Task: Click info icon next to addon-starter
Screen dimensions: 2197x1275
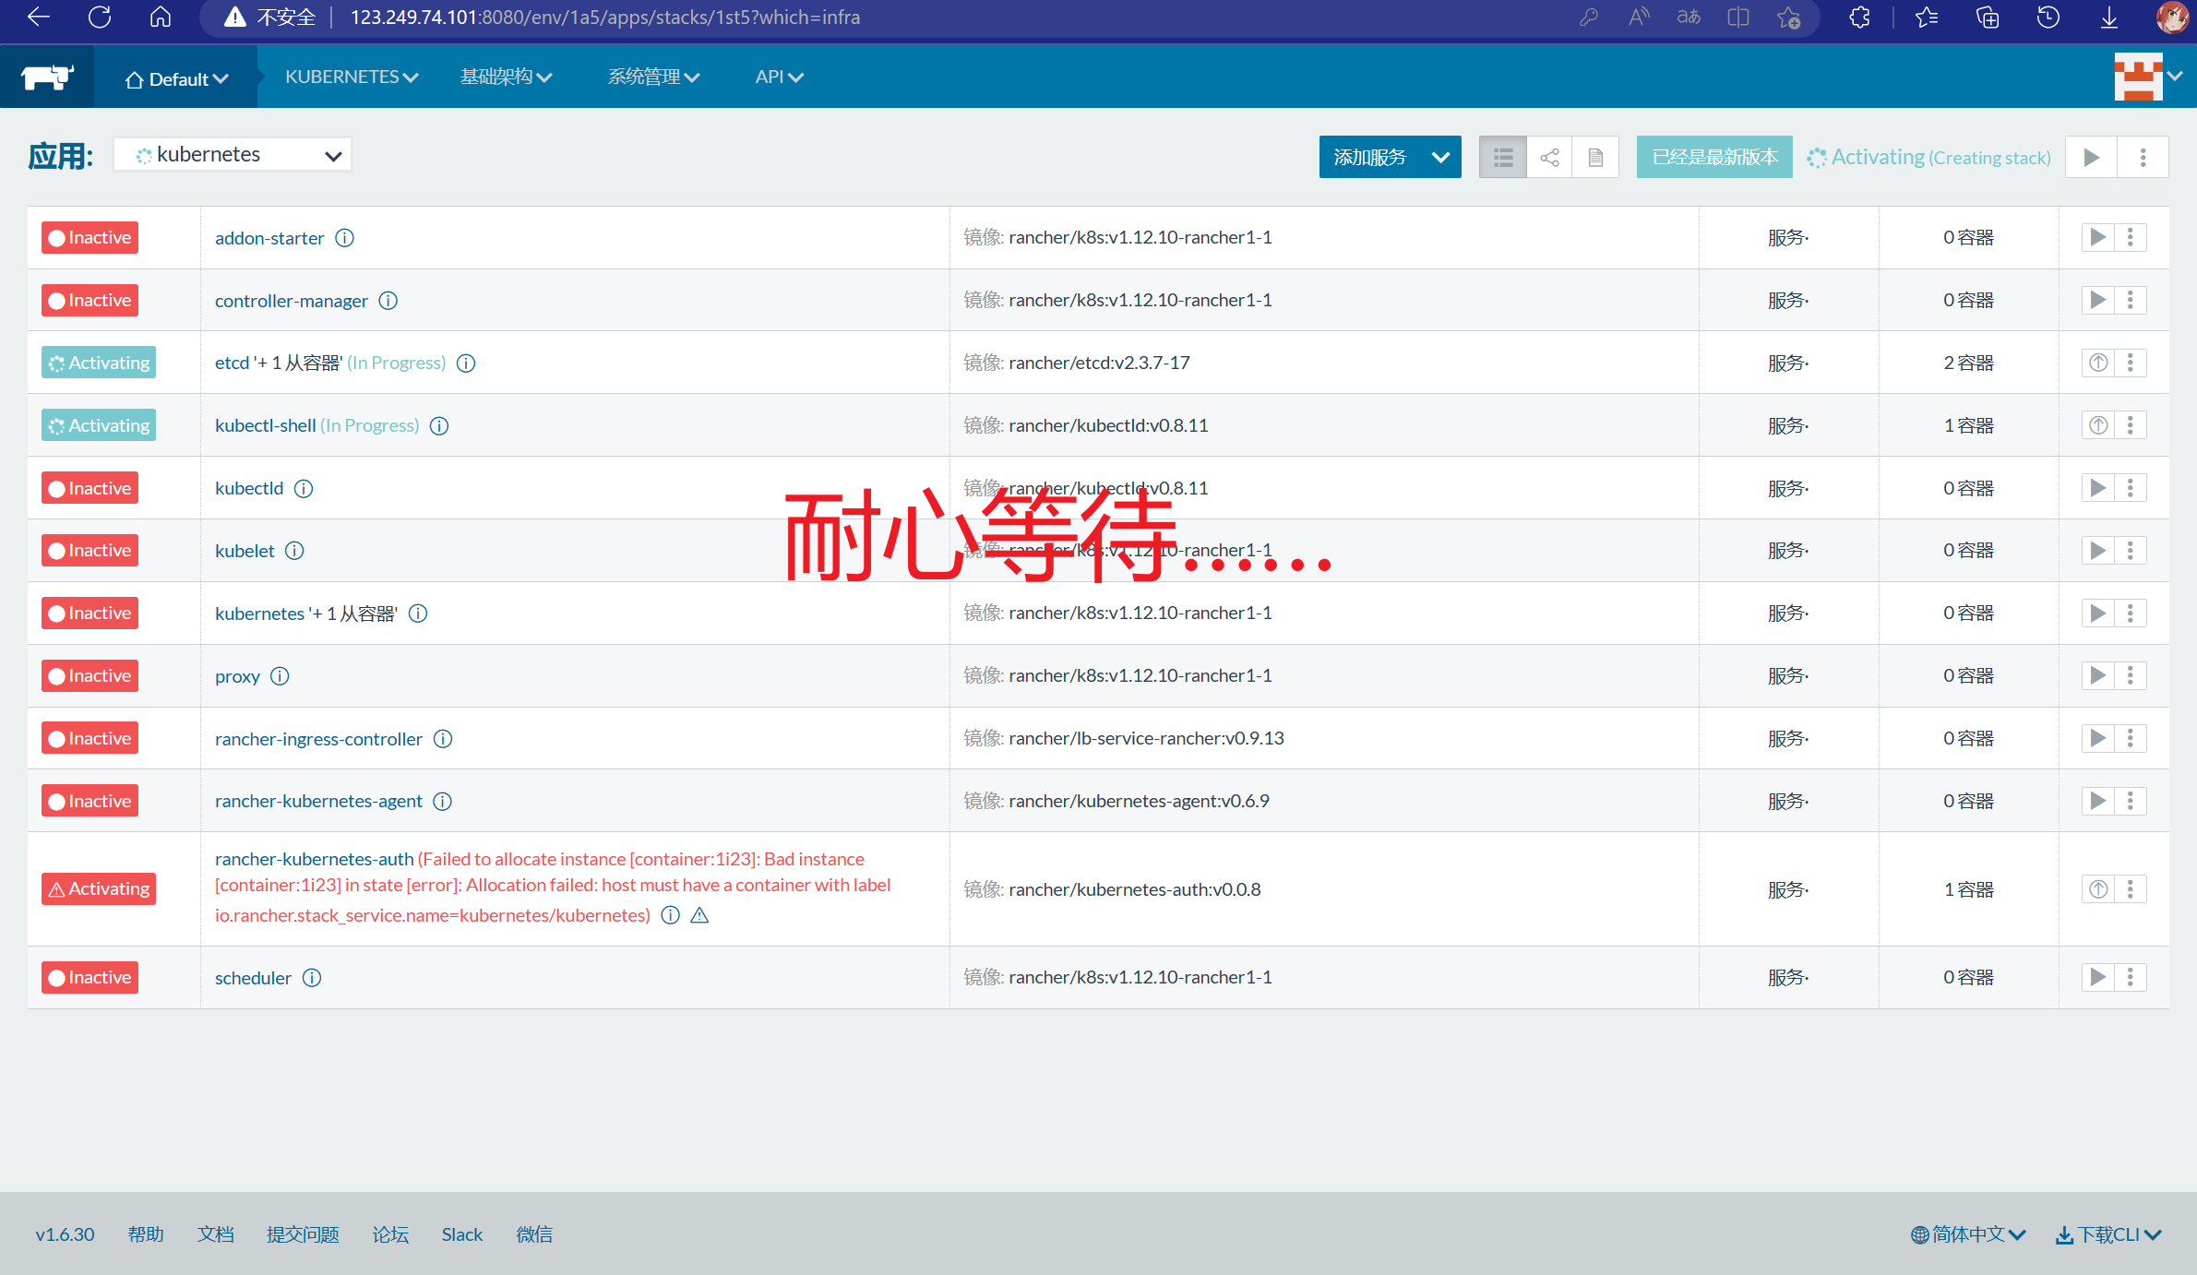Action: click(344, 238)
